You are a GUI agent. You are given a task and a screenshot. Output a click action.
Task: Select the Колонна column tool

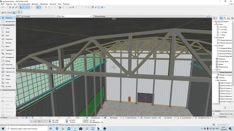coord(8,43)
